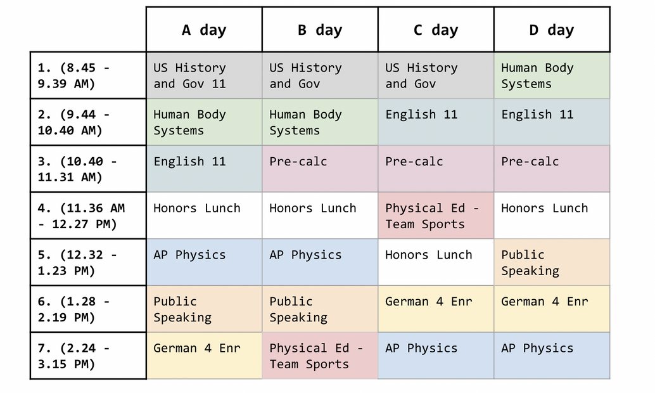Viewport: 655px width, 393px height.
Task: Click Public Speaking in the D day column
Action: tap(552, 262)
